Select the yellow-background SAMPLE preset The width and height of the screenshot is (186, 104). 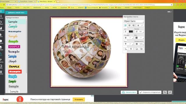pyautogui.click(x=14, y=67)
